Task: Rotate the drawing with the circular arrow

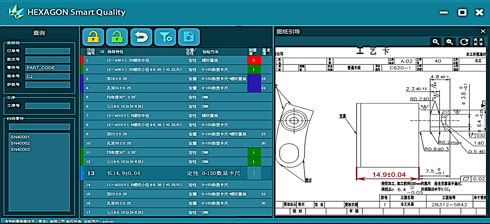Action: tap(464, 42)
